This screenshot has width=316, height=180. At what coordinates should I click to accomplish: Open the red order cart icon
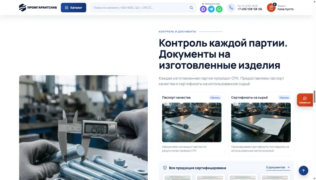(271, 8)
